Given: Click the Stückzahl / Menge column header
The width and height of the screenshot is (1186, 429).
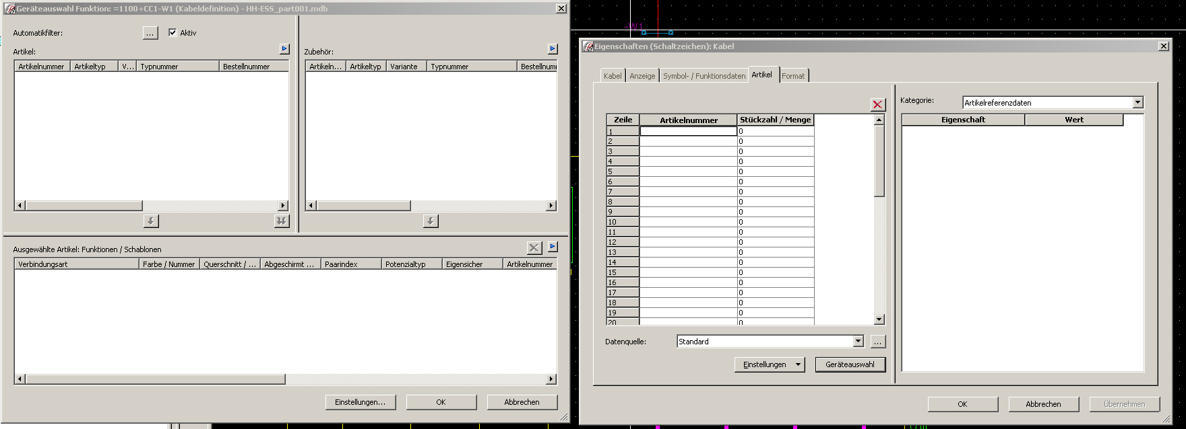Looking at the screenshot, I should click(x=776, y=120).
